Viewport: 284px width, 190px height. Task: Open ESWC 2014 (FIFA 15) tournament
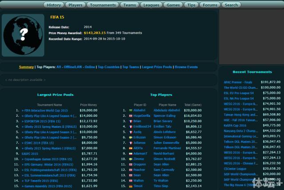[39, 143]
